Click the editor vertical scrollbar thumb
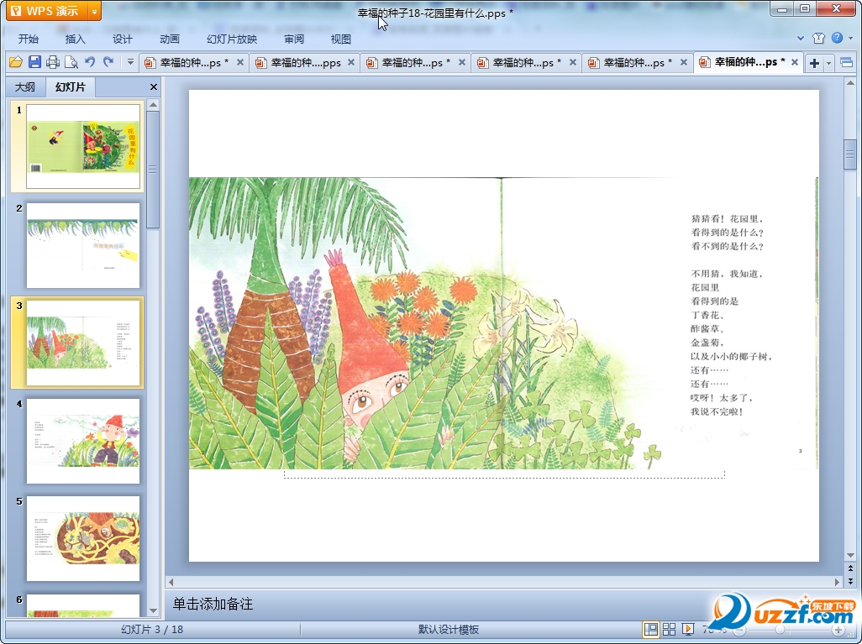Screen dimensions: 862x644 tap(850, 154)
